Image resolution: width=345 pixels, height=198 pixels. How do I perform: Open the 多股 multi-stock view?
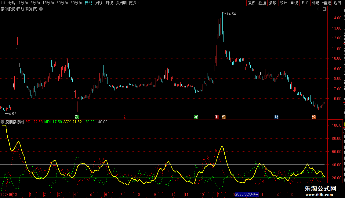point(273,3)
